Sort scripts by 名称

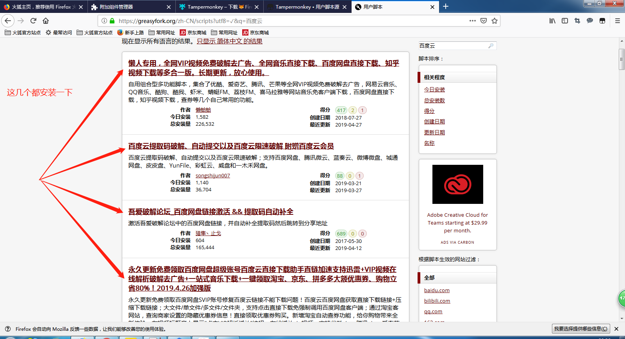pyautogui.click(x=429, y=143)
